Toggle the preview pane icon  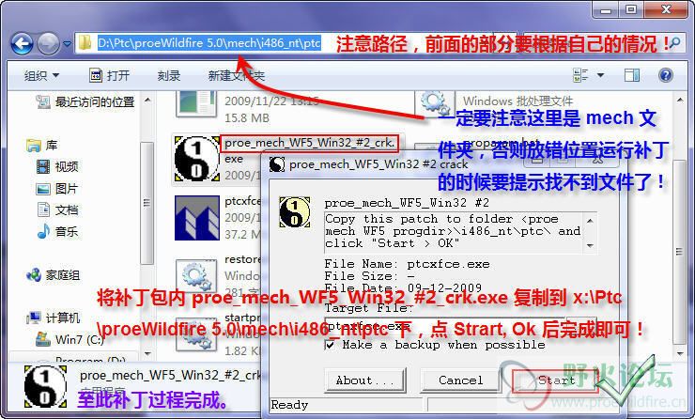tap(632, 75)
